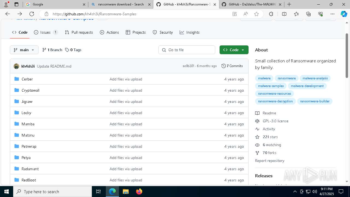View the 0 Tags link
The width and height of the screenshot is (350, 197).
coord(73,50)
